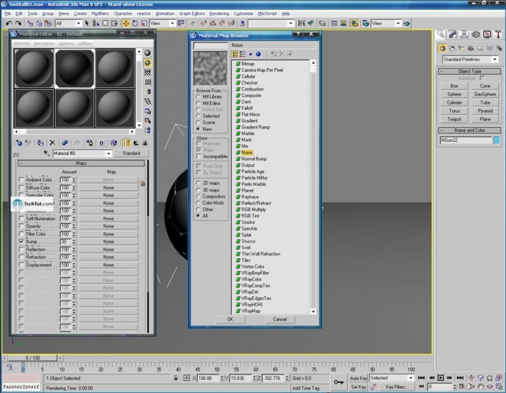This screenshot has width=506, height=393.
Task: Click Standard material type button
Action: 132,153
